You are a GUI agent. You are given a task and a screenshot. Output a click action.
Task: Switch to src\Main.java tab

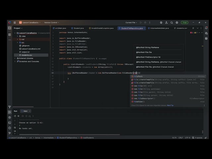point(60,28)
